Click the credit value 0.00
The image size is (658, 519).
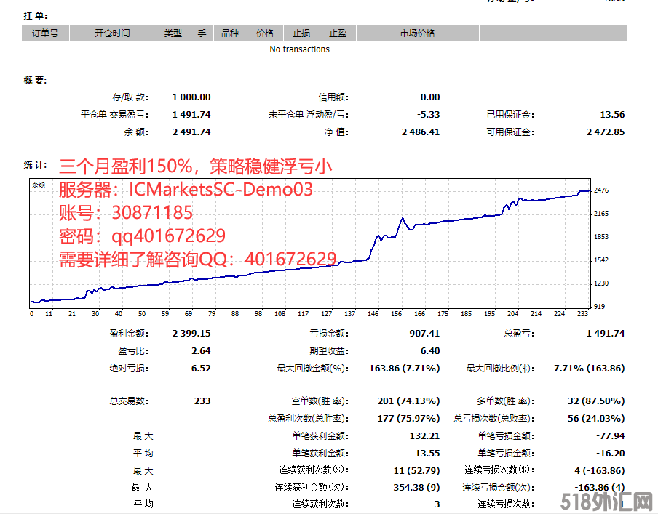point(430,97)
